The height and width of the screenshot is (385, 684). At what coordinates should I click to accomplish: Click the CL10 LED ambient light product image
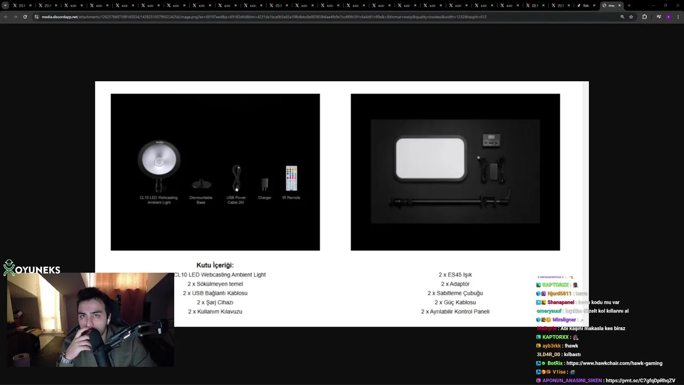215,172
